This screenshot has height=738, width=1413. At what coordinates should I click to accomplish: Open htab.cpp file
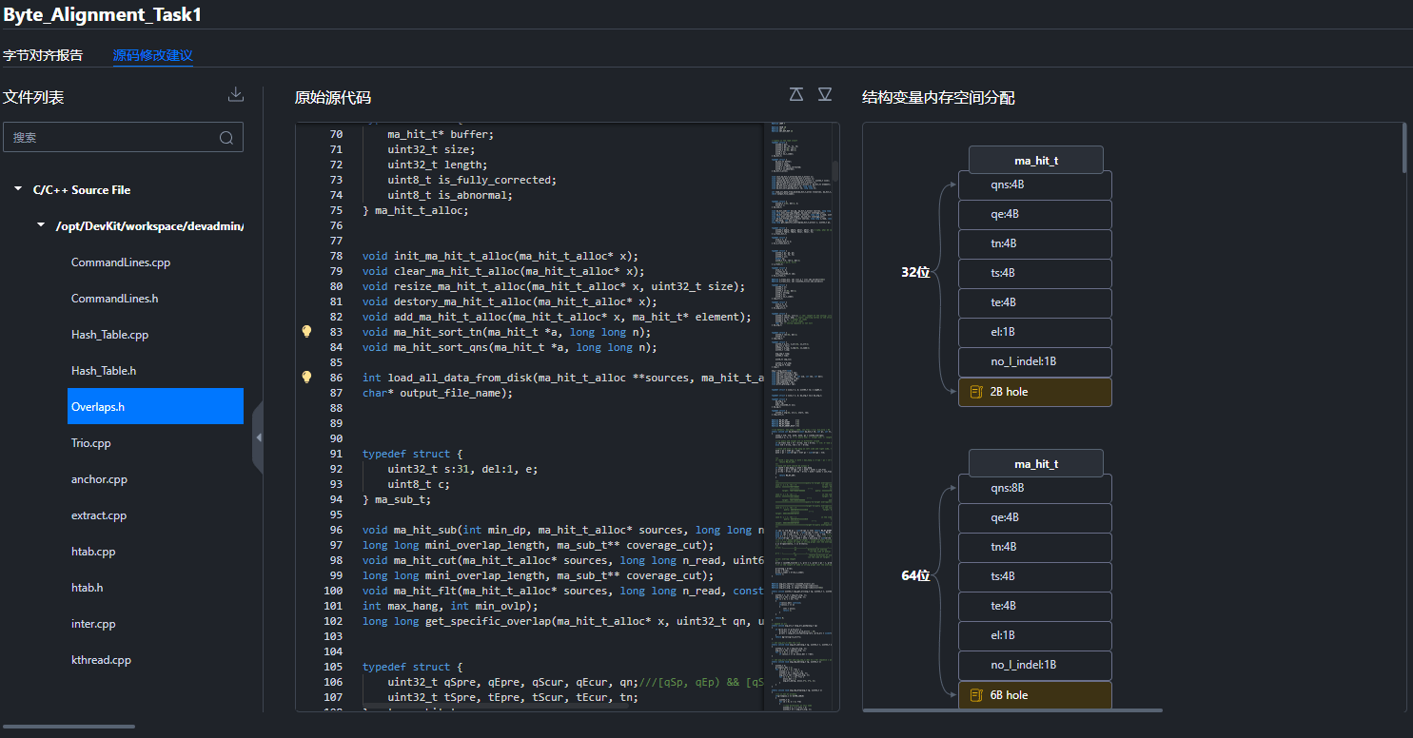coord(93,552)
